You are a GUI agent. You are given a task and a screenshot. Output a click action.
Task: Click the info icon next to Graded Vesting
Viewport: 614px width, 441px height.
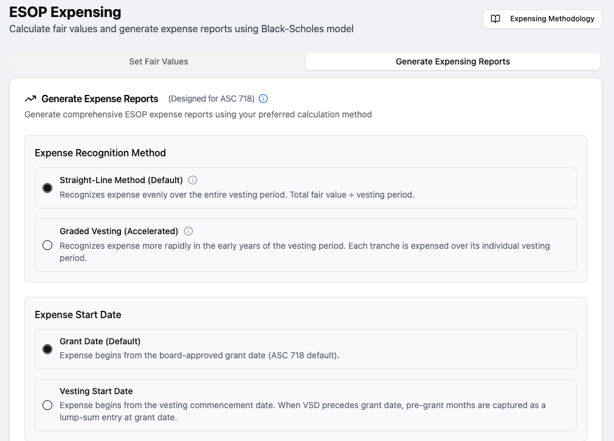(x=188, y=231)
